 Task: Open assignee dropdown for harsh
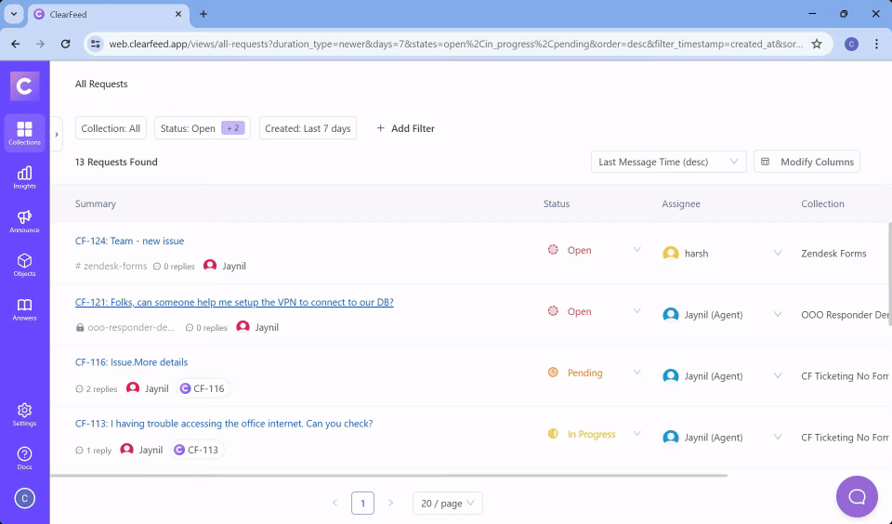pos(779,253)
